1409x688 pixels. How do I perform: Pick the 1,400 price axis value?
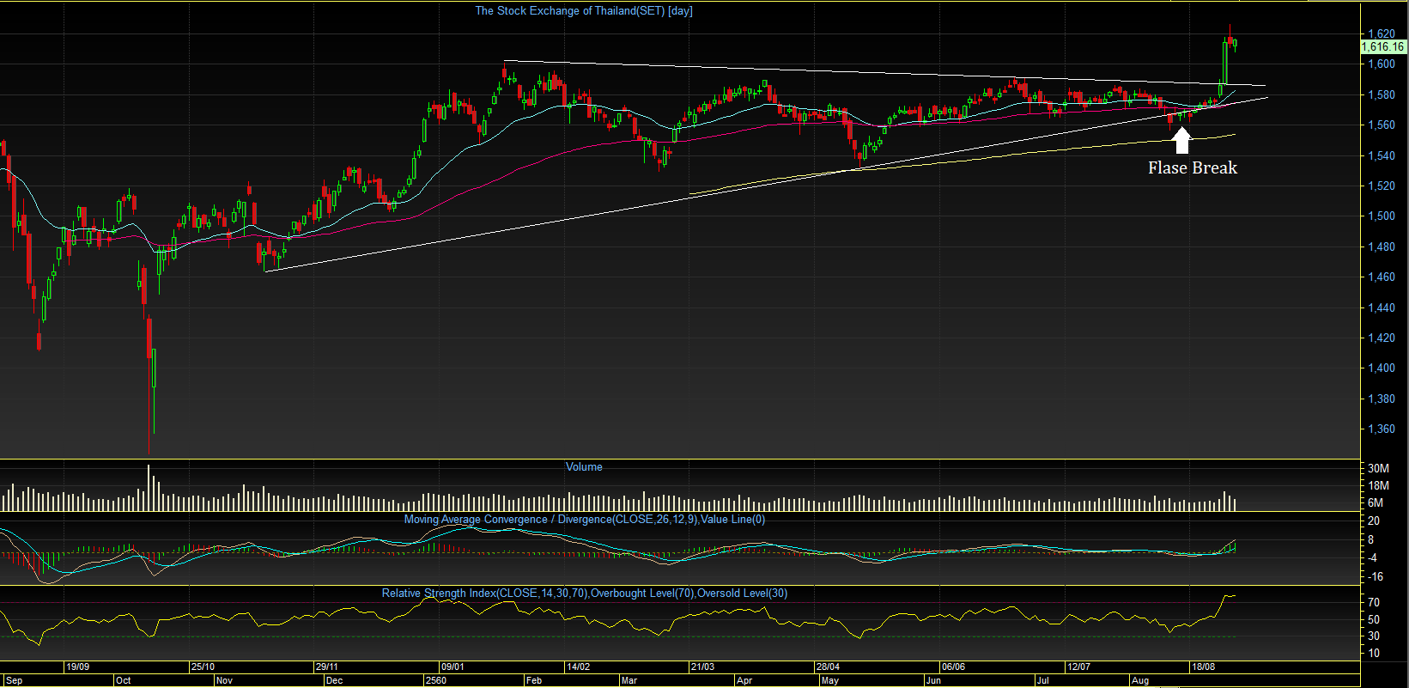pyautogui.click(x=1382, y=368)
